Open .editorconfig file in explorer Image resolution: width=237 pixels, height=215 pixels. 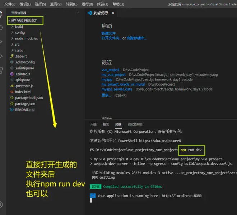pyautogui.click(x=25, y=62)
